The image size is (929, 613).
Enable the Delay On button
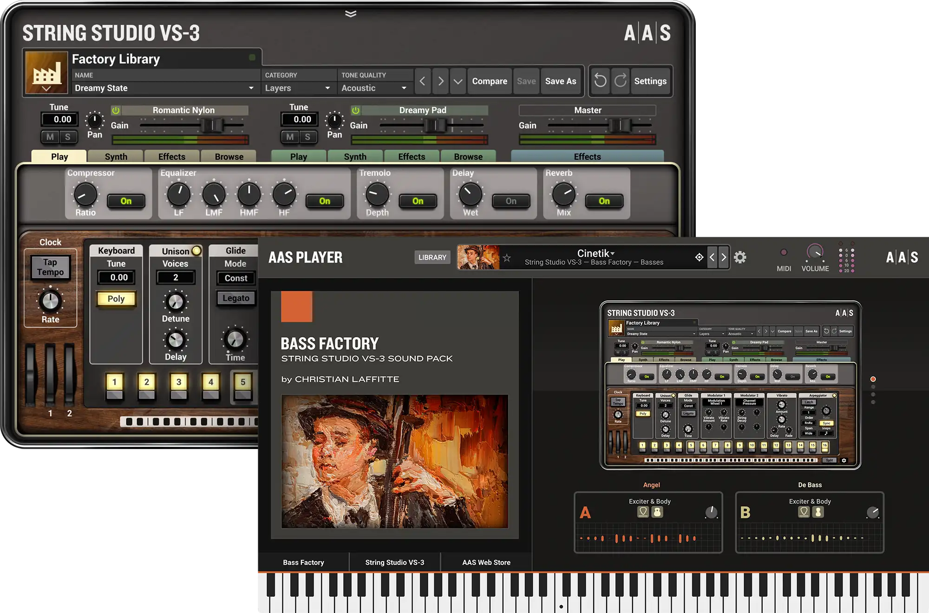pos(511,201)
